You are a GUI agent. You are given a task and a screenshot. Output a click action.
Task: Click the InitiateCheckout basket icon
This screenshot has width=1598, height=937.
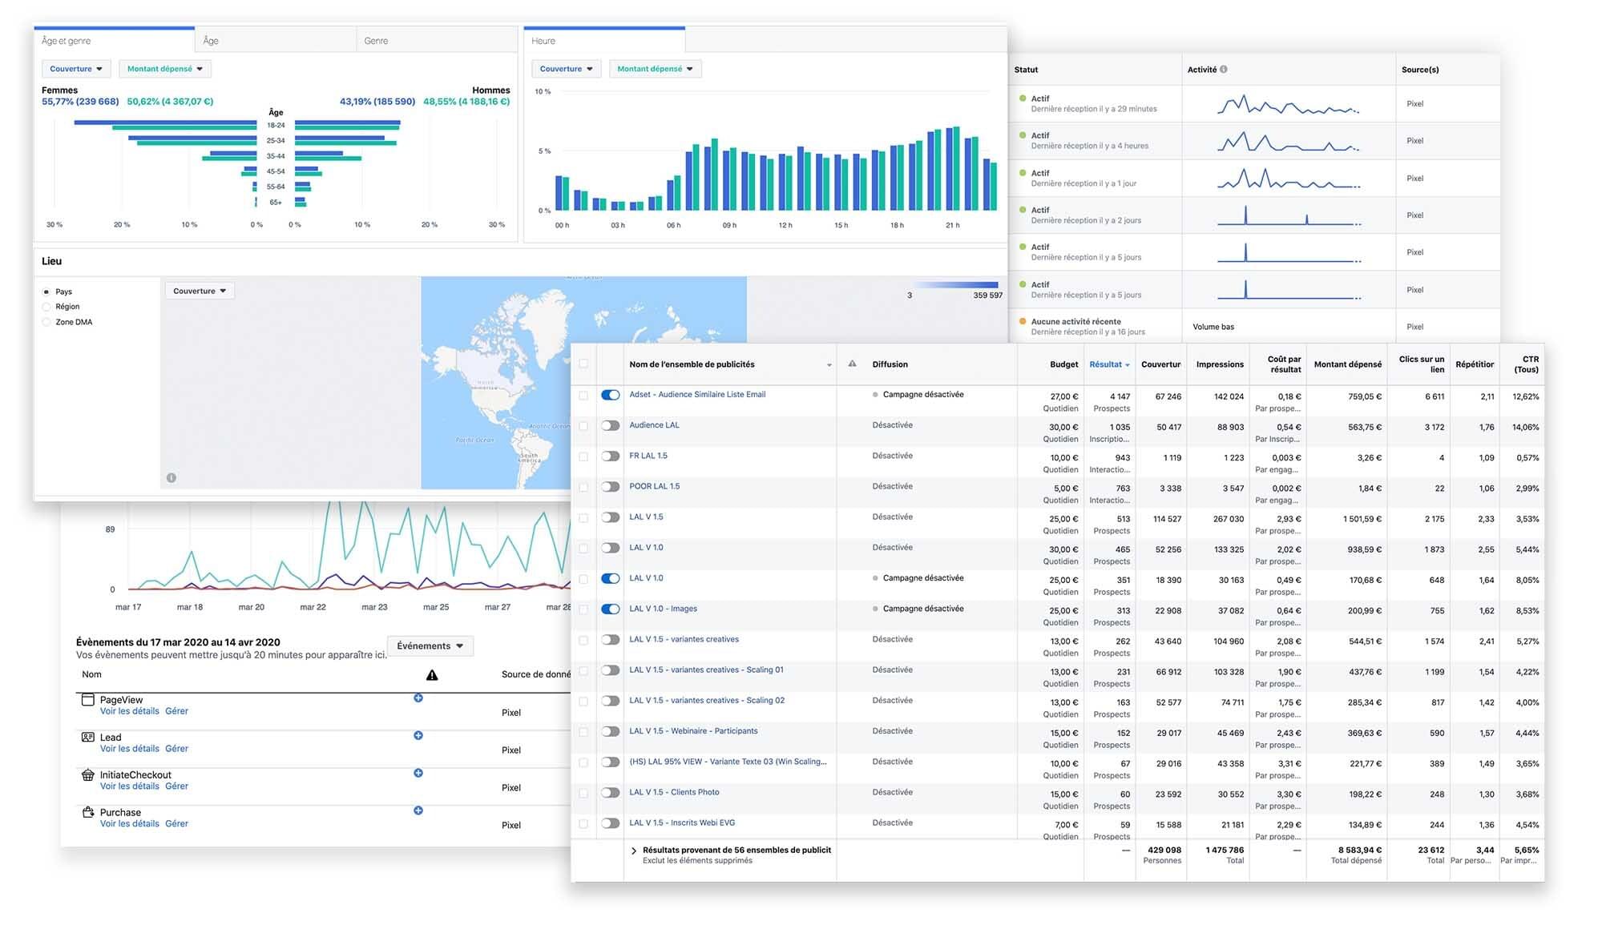pos(88,774)
